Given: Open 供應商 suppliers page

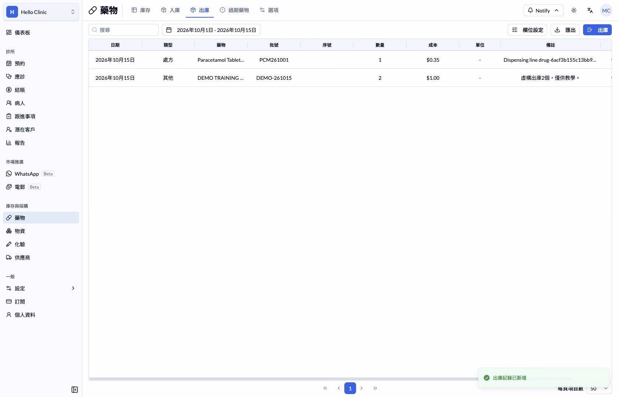Looking at the screenshot, I should click(41, 257).
